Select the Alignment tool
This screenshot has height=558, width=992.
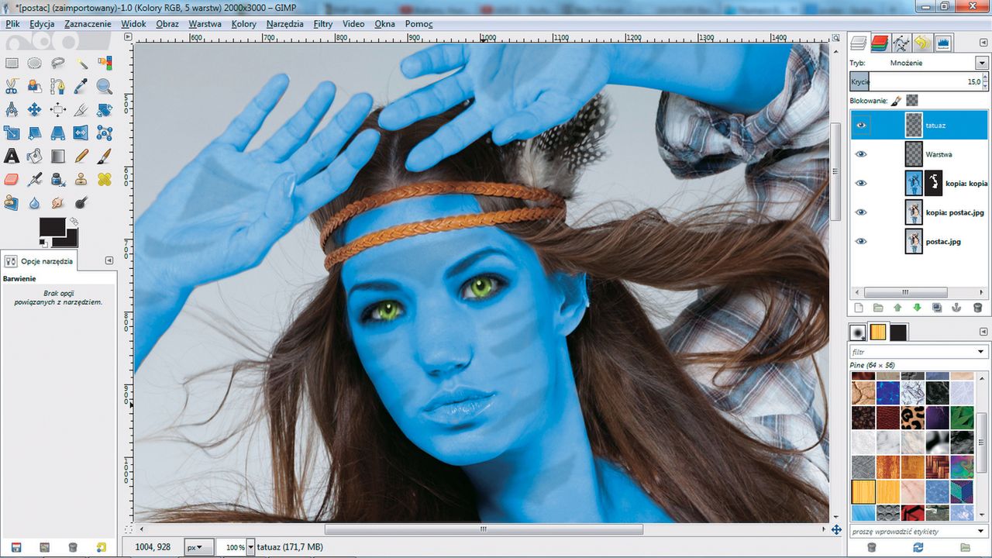58,109
